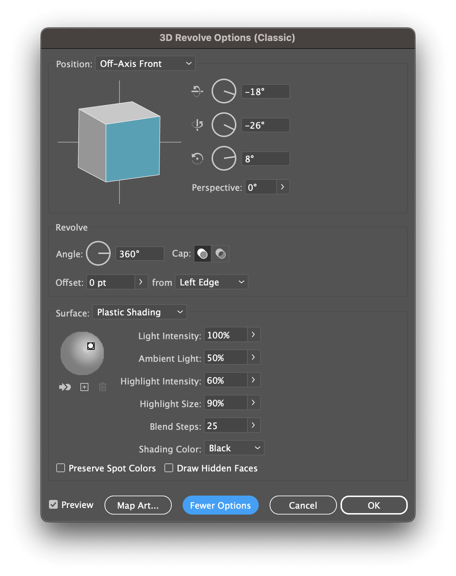
Task: Click the Revolve Angle dial
Action: point(98,253)
